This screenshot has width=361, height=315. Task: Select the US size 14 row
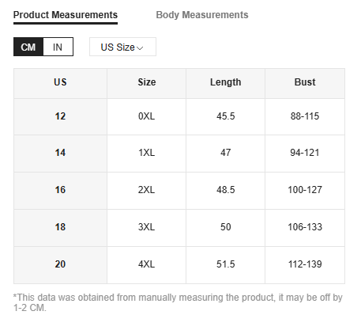179,153
